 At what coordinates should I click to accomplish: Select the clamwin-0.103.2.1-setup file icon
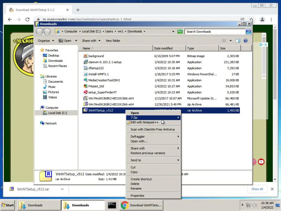pos(86,62)
